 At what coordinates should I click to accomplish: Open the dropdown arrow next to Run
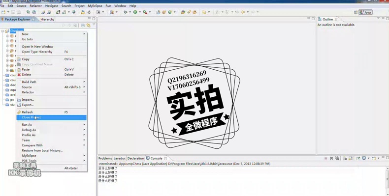pyautogui.click(x=140, y=12)
